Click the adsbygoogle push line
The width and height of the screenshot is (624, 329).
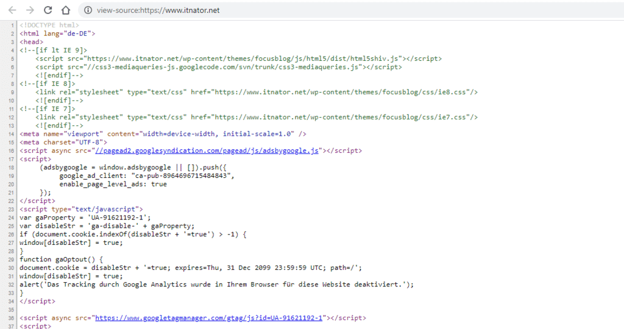(133, 168)
